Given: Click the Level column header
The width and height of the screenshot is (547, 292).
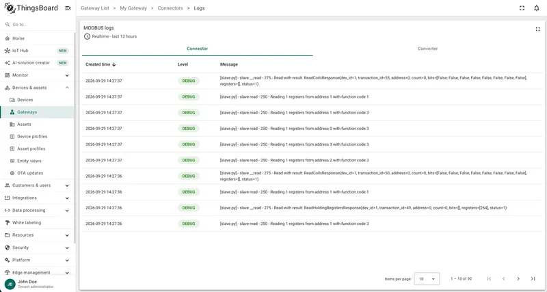Looking at the screenshot, I should 183,64.
